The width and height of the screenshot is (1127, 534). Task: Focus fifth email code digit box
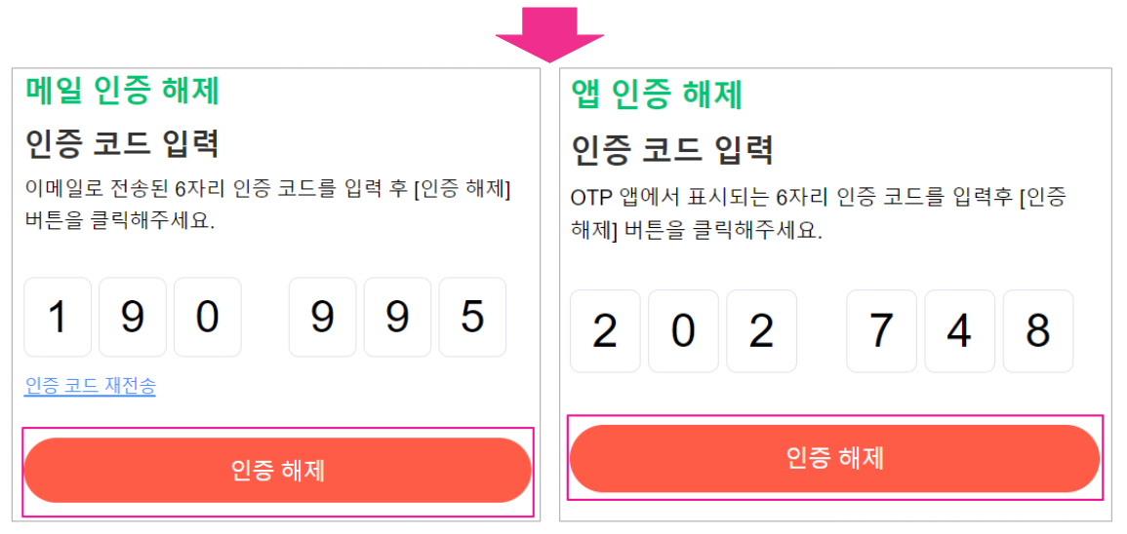pos(397,317)
